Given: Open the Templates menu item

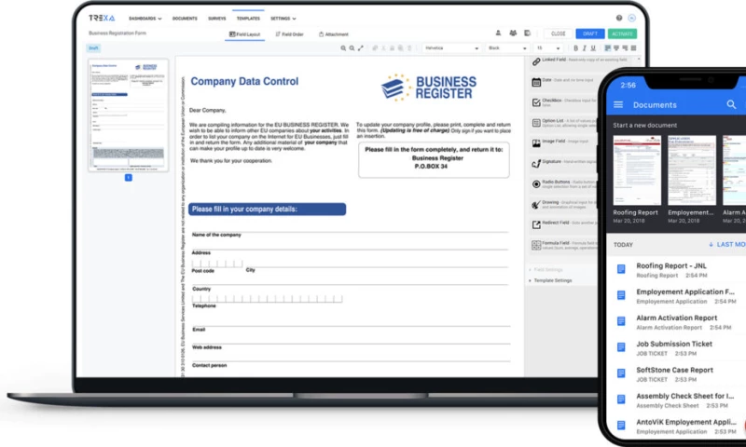Looking at the screenshot, I should point(248,19).
